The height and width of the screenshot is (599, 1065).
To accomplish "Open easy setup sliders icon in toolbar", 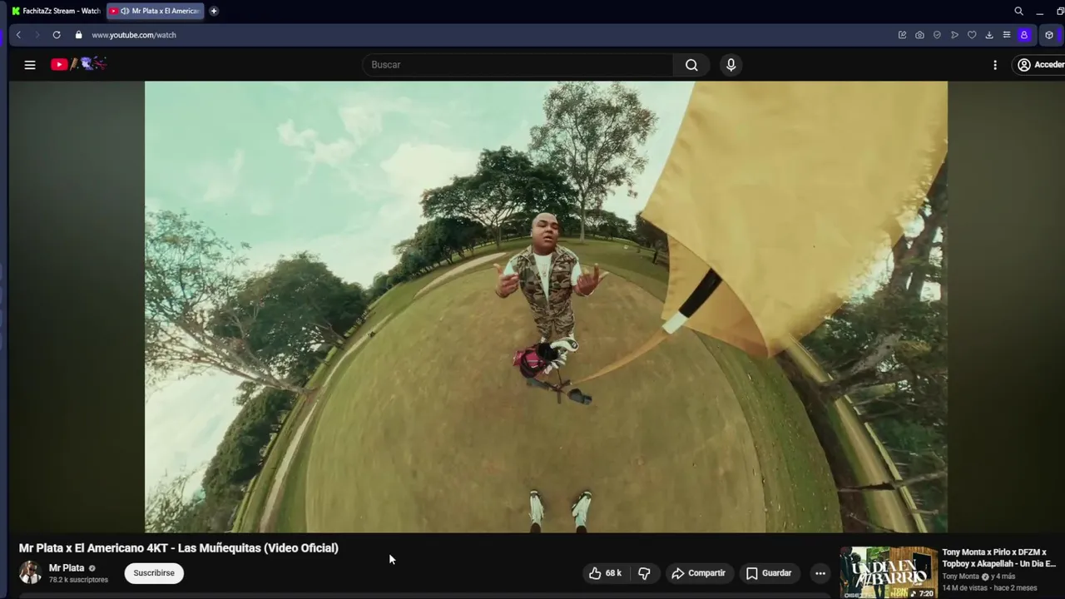I will pyautogui.click(x=1007, y=35).
